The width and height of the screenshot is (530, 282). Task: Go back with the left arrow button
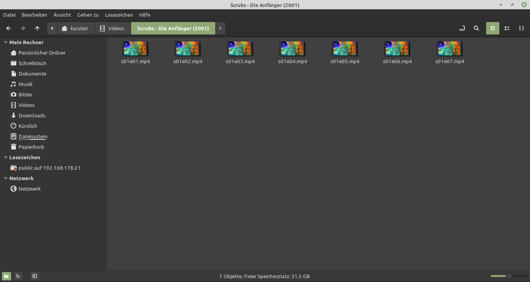tap(9, 28)
